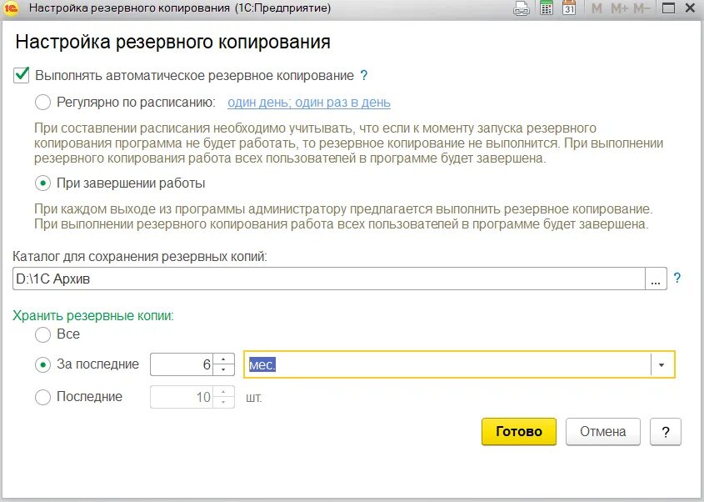Image resolution: width=704 pixels, height=502 pixels.
Task: Select 'Последние' retention option
Action: [x=42, y=397]
